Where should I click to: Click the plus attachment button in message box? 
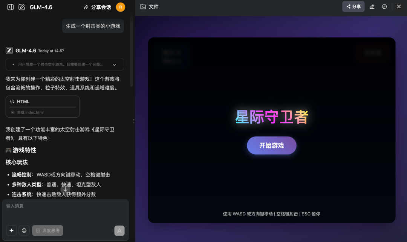coord(11,230)
